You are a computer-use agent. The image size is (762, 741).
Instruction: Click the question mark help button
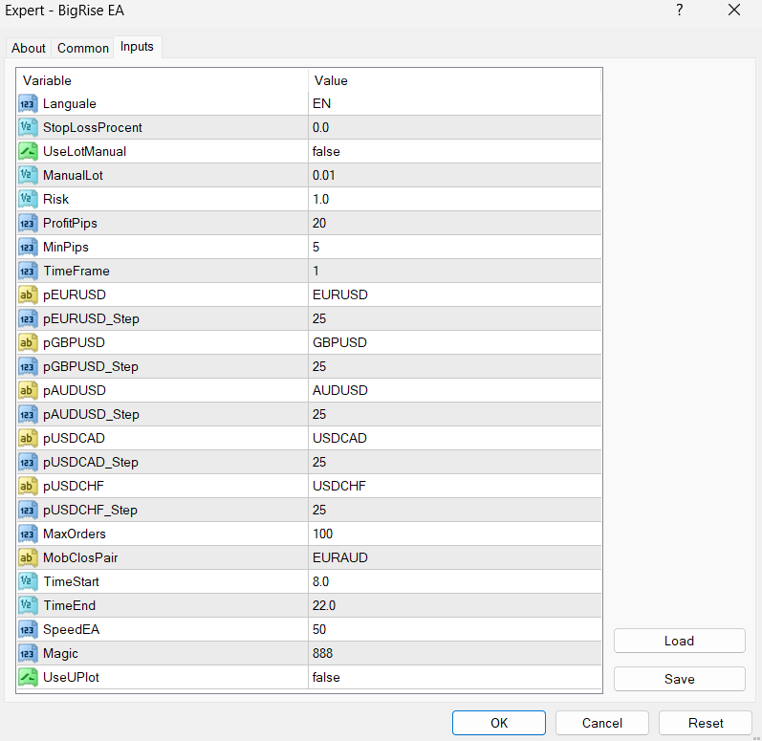tap(680, 11)
